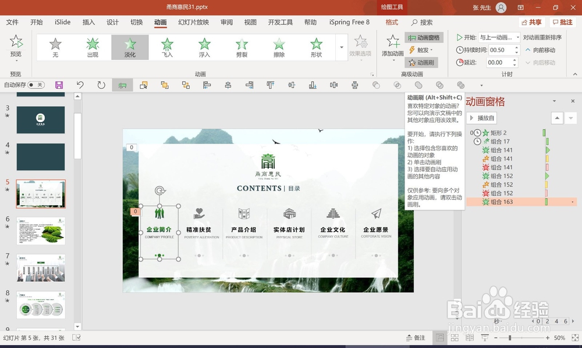
Task: Toggle the 自动保存 autosave switch
Action: click(36, 85)
